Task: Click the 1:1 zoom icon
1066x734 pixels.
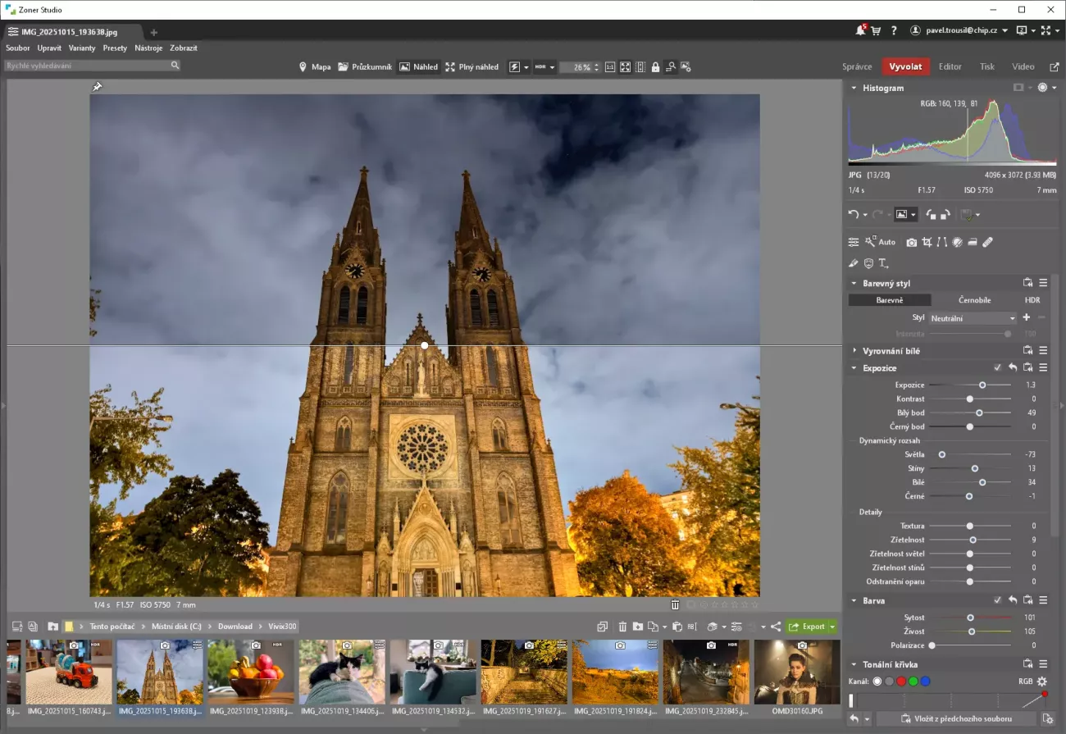Action: tap(609, 67)
